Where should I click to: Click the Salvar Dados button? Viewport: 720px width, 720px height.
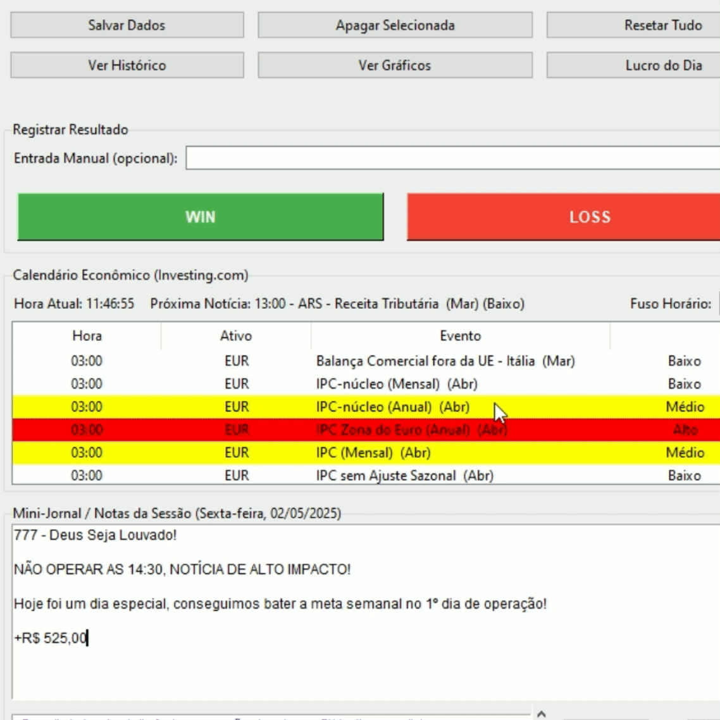127,25
